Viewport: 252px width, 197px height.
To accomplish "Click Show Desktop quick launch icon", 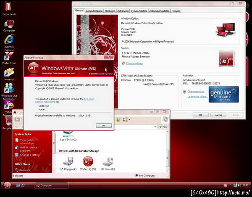I will [x=18, y=185].
